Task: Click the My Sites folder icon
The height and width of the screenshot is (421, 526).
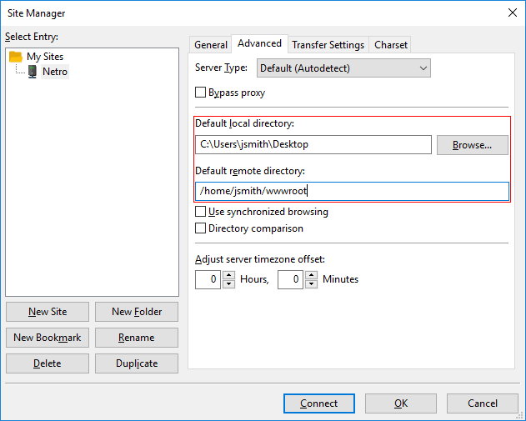Action: pos(16,57)
